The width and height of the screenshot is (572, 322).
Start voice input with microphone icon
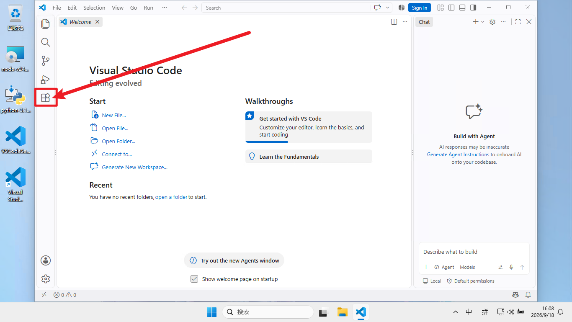pos(511,267)
